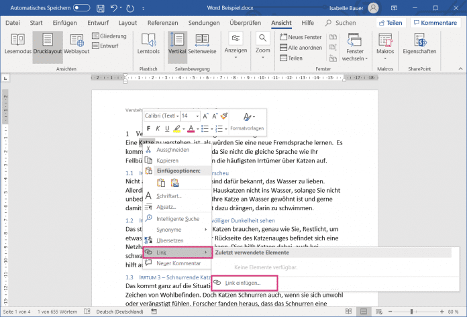Click the Bold (F) button in mini toolbar
467x317 pixels.
149,128
